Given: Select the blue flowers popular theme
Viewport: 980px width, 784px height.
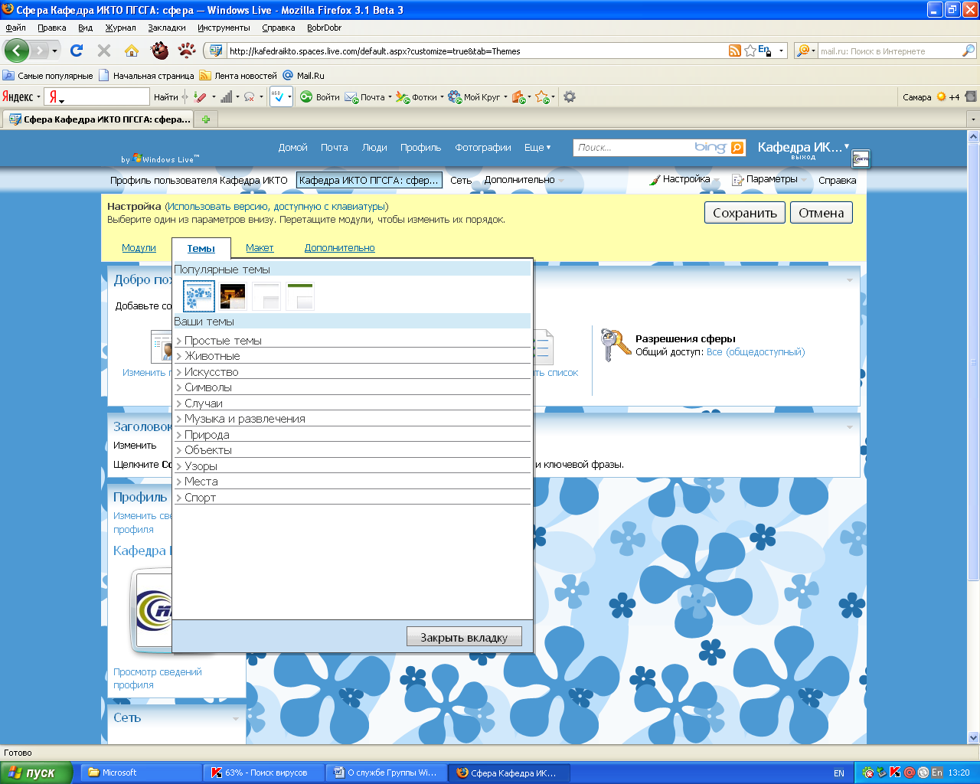Looking at the screenshot, I should coord(199,296).
